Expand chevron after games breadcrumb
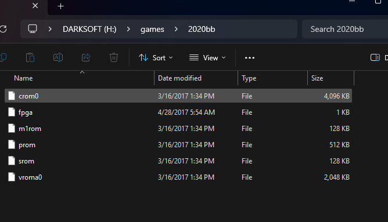This screenshot has width=388, height=222. coord(176,29)
